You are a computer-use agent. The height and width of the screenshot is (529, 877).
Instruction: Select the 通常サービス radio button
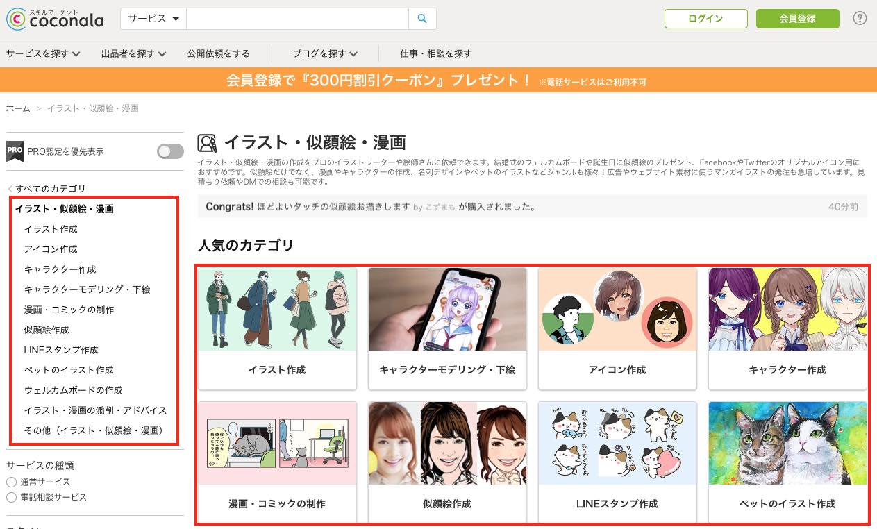(x=11, y=482)
